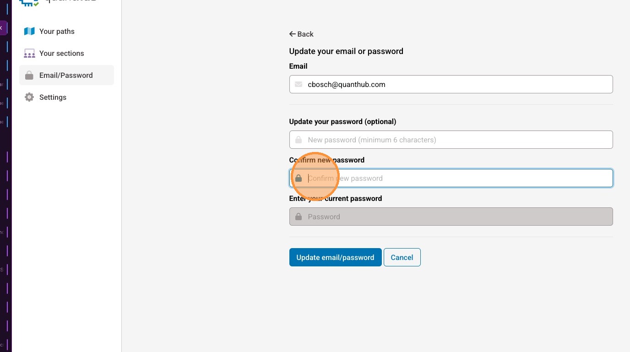Open the Your paths menu item
Image resolution: width=630 pixels, height=352 pixels.
[x=57, y=32]
